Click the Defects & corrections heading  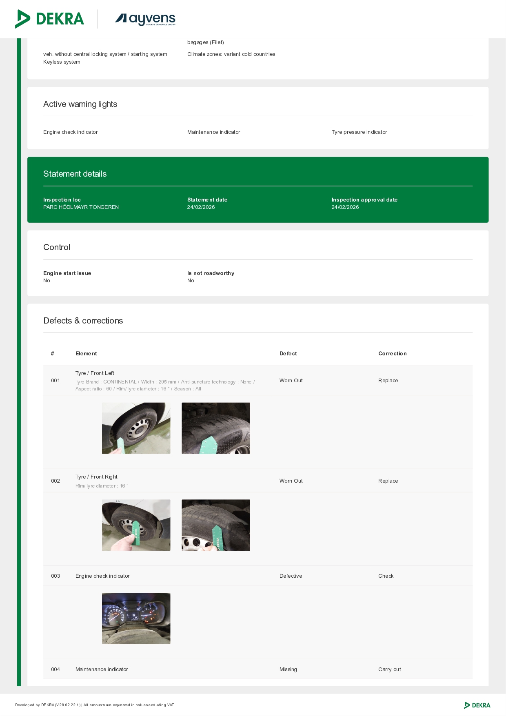pos(83,321)
